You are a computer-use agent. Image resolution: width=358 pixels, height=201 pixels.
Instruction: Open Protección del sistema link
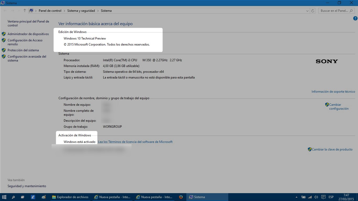pos(23,50)
